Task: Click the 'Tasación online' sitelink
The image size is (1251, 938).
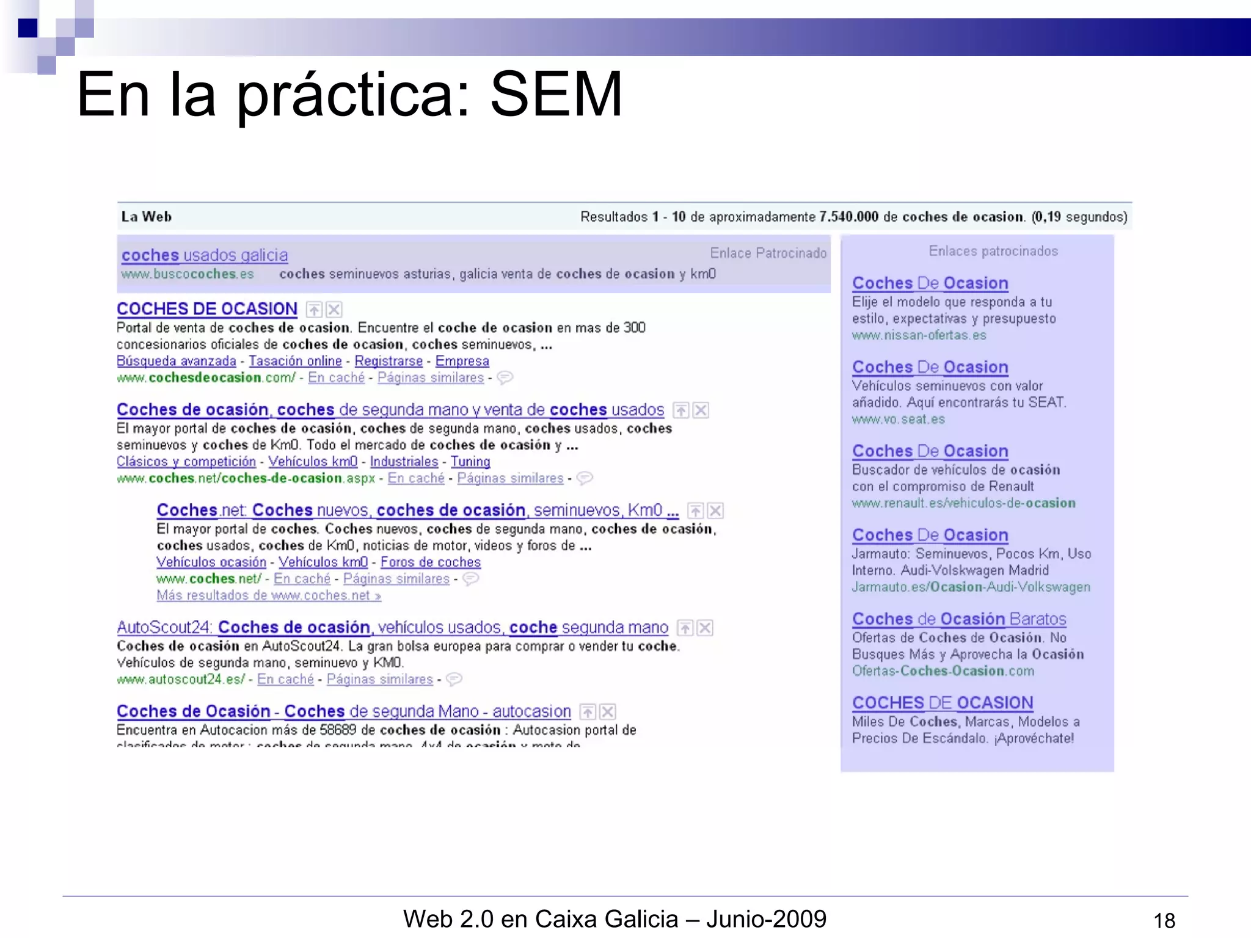Action: click(295, 361)
